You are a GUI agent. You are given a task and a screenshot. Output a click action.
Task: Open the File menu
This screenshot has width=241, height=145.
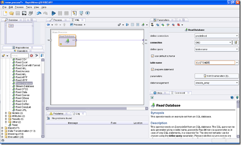click(4, 7)
